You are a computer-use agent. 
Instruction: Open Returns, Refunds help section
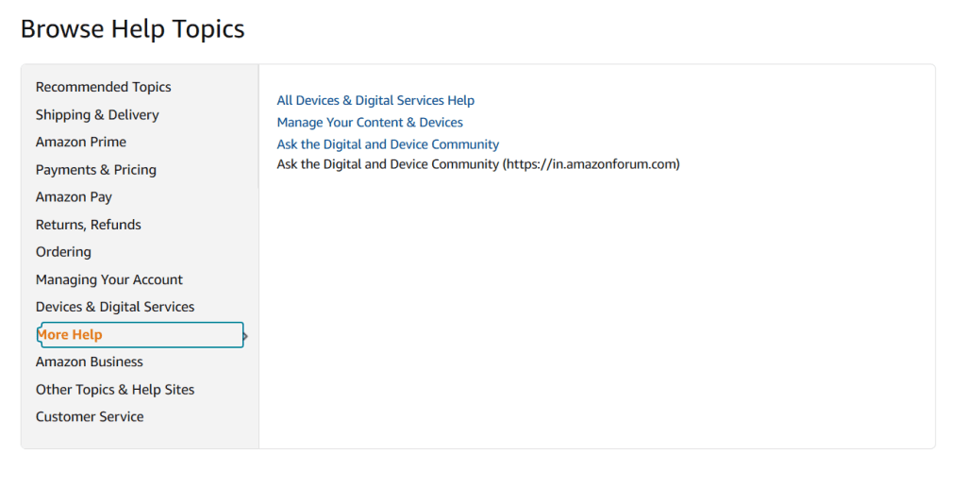88,225
